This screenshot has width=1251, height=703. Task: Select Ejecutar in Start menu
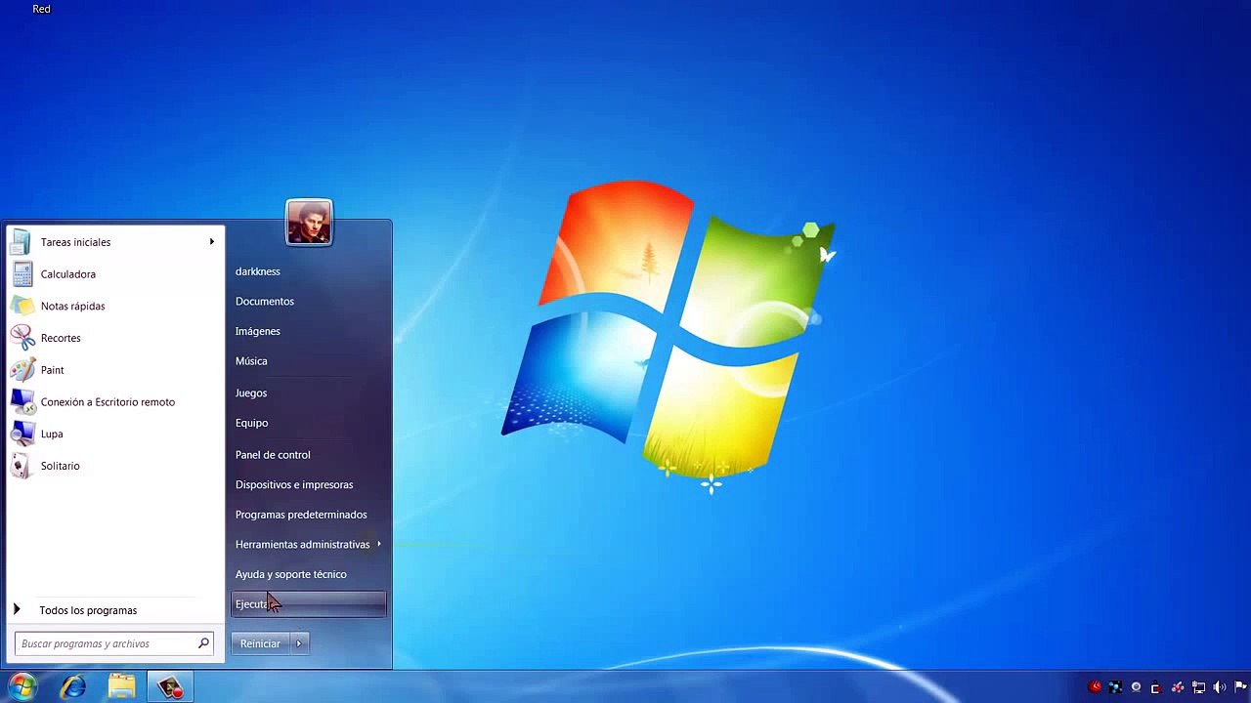pyautogui.click(x=309, y=604)
